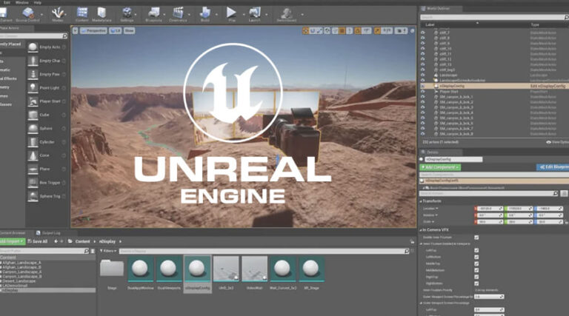Open the Perspective viewport dropdown
Image resolution: width=569 pixels, height=316 pixels.
click(93, 31)
